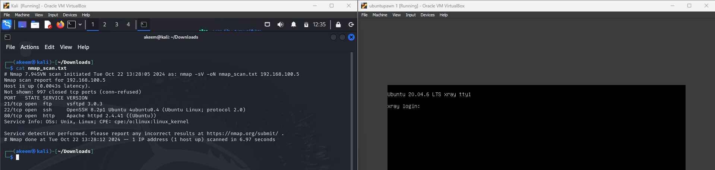
Task: Click the '21/tcp open ftp' row
Action: click(53, 104)
